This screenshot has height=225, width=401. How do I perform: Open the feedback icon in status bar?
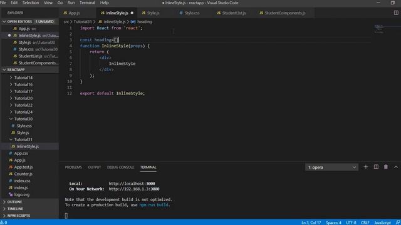point(398,222)
